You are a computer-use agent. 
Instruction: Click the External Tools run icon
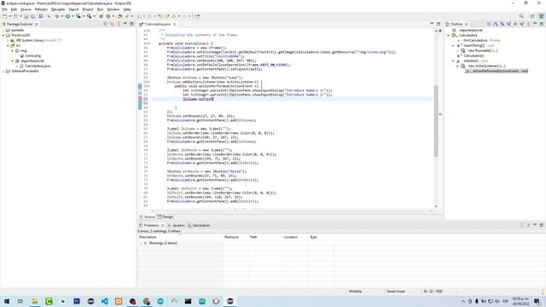coord(89,16)
